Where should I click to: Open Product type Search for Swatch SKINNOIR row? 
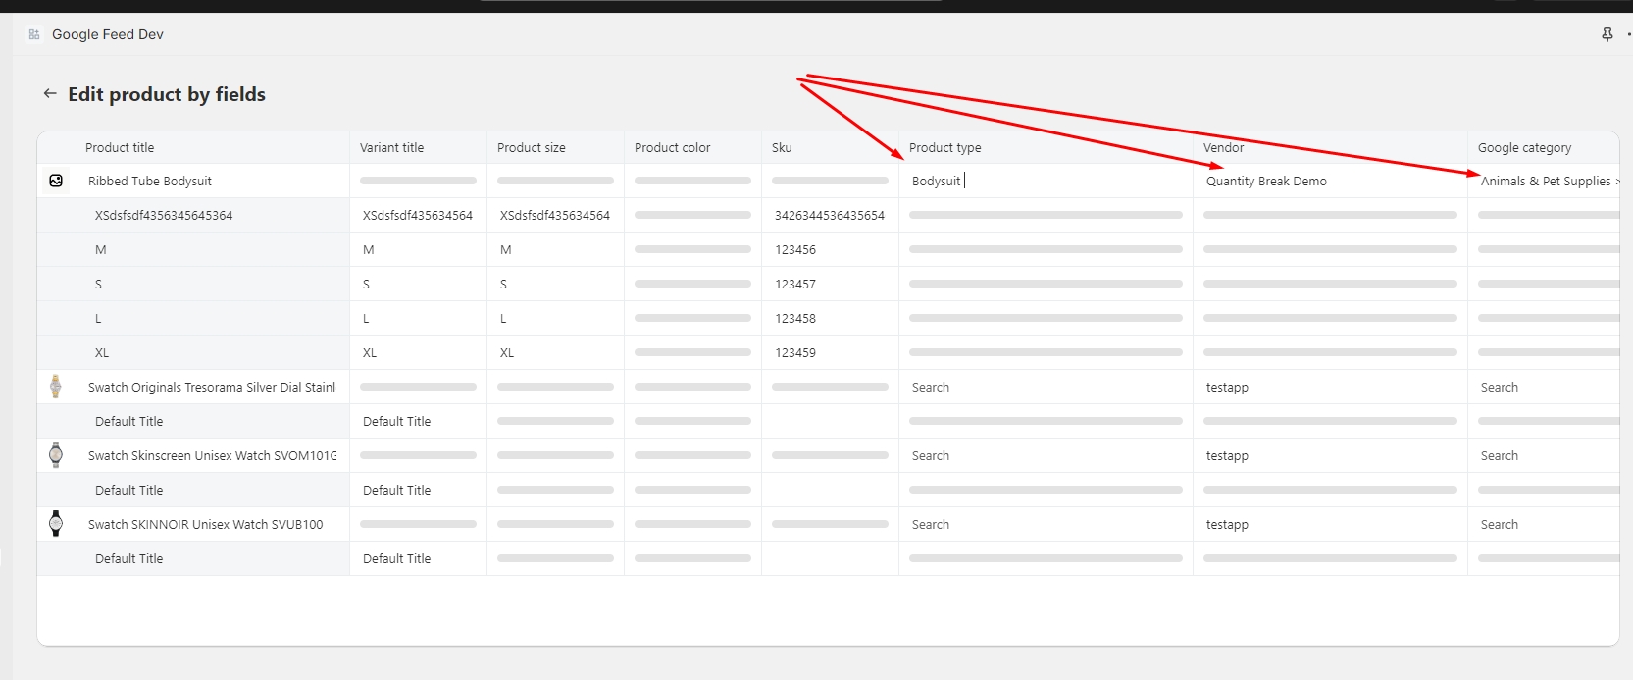point(1045,524)
